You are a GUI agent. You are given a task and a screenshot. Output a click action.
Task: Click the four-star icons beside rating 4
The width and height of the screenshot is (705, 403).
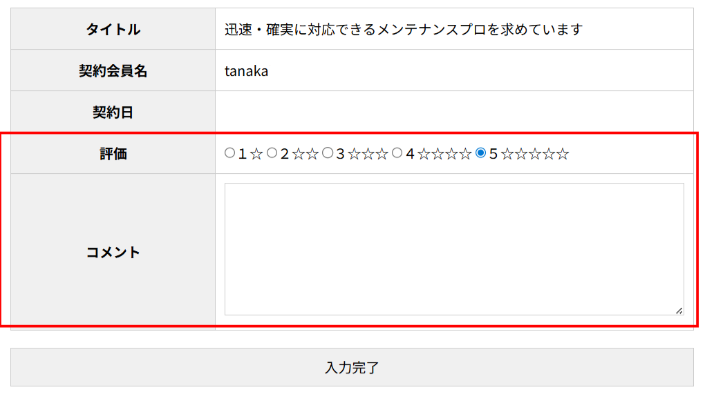click(x=444, y=154)
